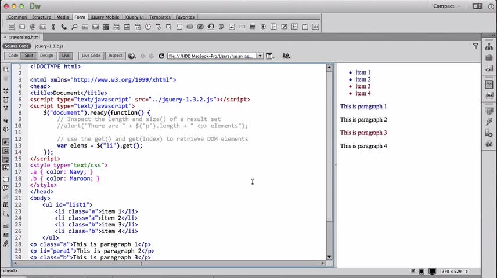
Task: Open Live View options menu icon
Action: (270, 56)
